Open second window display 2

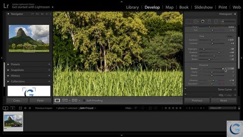(x=13, y=108)
